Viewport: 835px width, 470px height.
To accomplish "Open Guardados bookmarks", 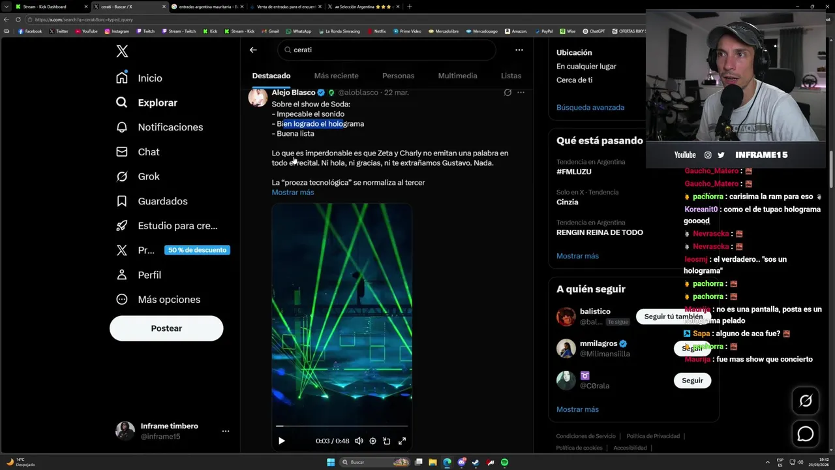I will click(151, 201).
